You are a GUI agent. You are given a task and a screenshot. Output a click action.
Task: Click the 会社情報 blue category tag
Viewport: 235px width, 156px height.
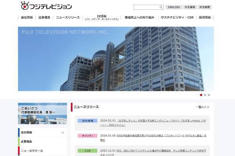point(87,121)
